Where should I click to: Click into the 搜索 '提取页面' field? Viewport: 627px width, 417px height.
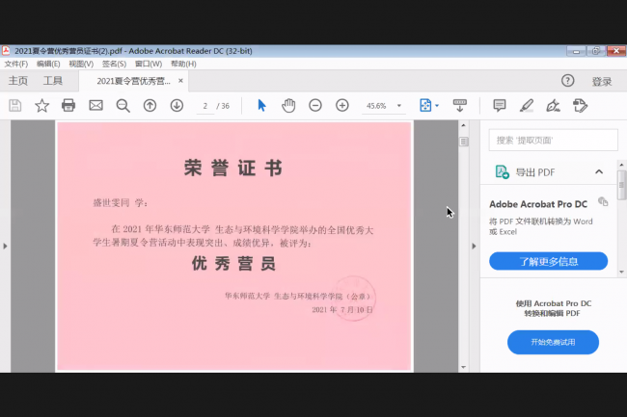[x=550, y=140]
